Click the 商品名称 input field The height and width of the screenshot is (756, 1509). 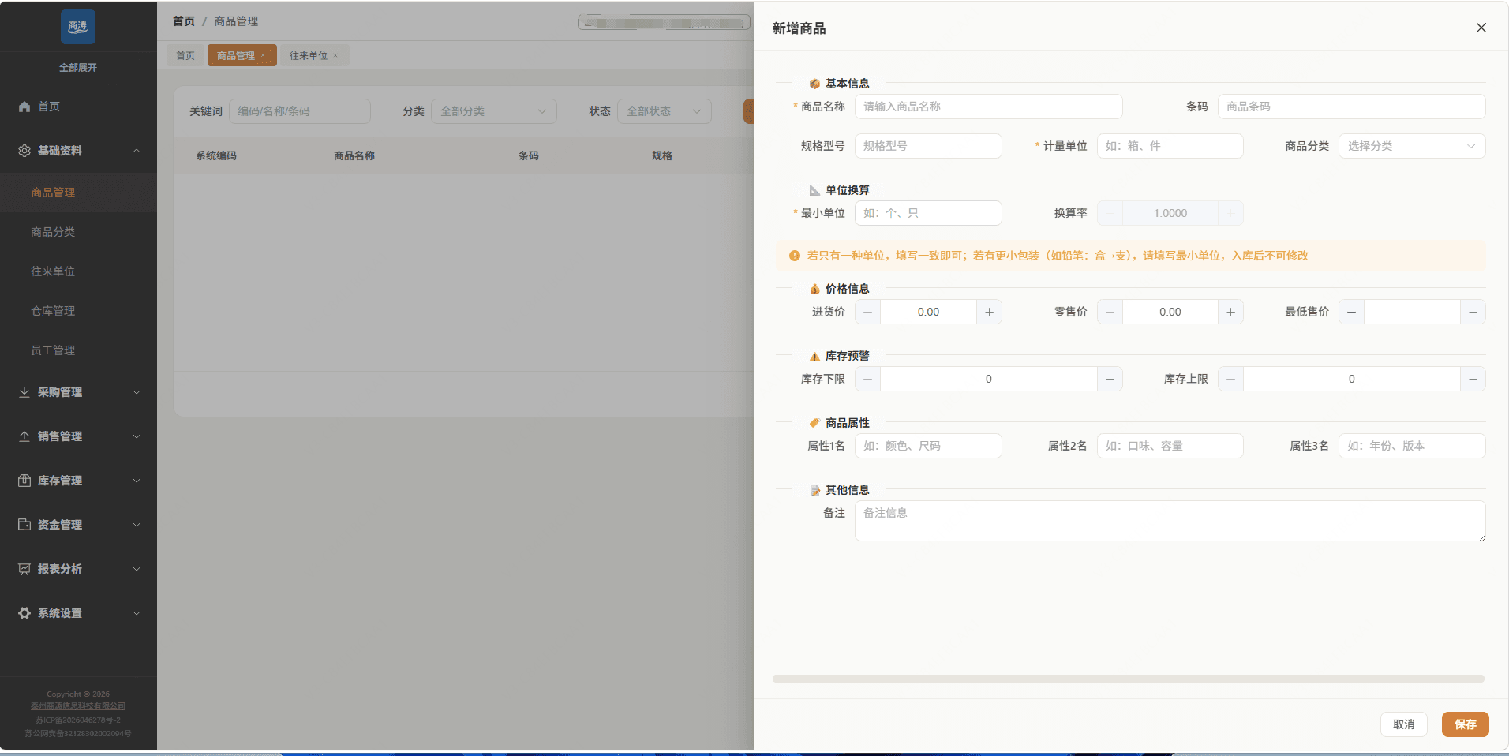tap(988, 107)
